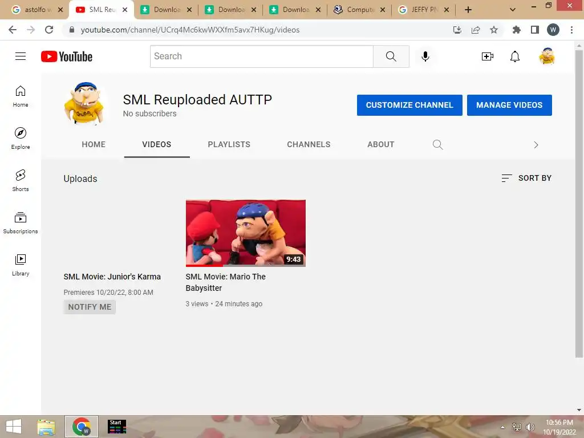Click into the YouTube Search field

[261, 56]
